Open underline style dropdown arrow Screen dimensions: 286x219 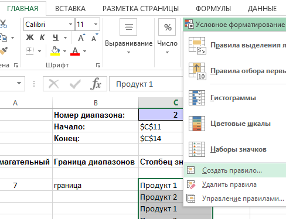pyautogui.click(x=65, y=37)
